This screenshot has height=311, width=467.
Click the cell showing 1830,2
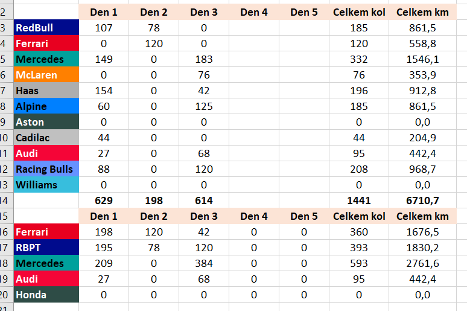pyautogui.click(x=418, y=248)
